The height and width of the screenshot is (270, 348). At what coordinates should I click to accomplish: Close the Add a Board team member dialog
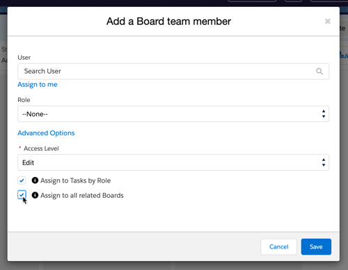pos(328,22)
